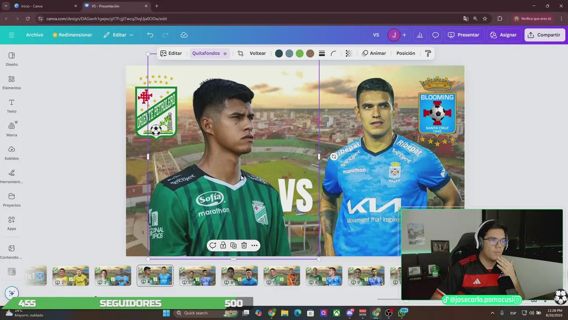Click the Windows Start button
Image resolution: width=568 pixels, height=320 pixels.
pos(166,313)
